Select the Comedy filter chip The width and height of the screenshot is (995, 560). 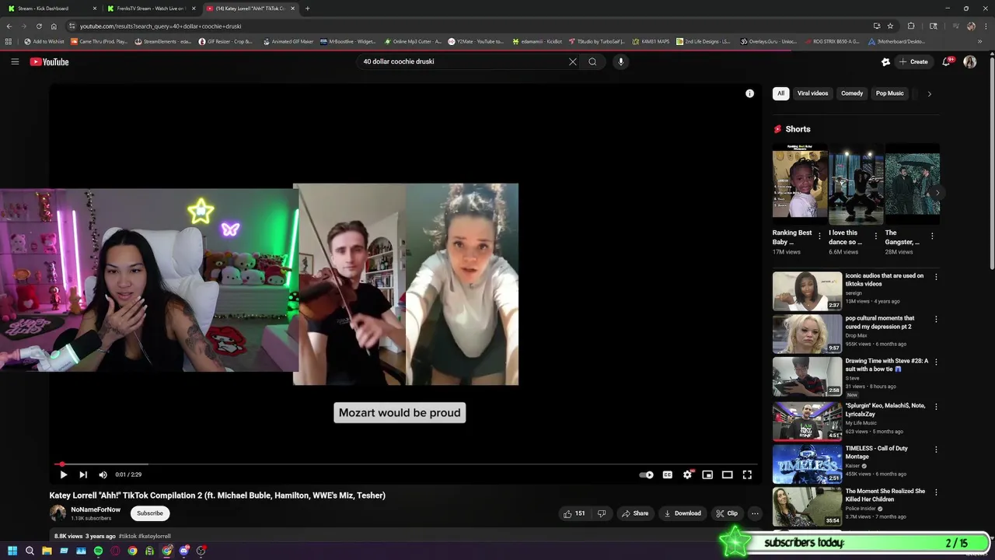(x=852, y=93)
